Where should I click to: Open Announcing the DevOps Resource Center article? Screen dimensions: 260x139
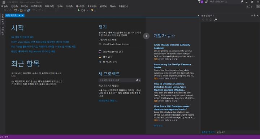(x=173, y=66)
